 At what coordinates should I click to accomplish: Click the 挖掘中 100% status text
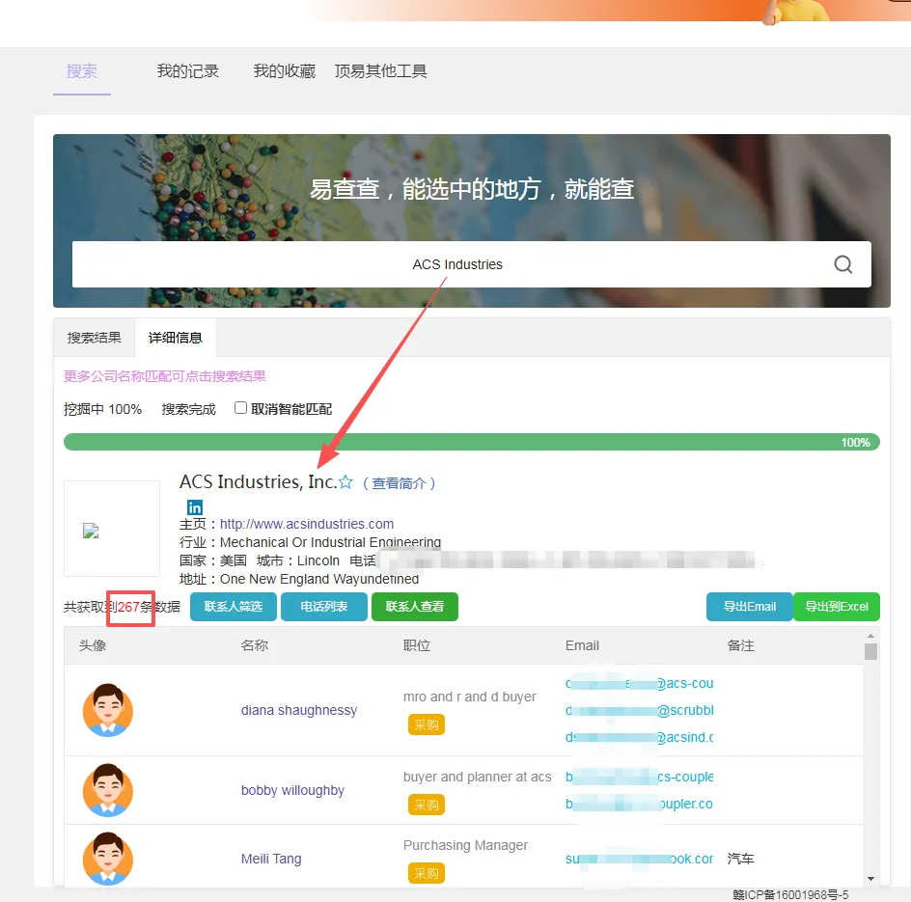coord(103,409)
